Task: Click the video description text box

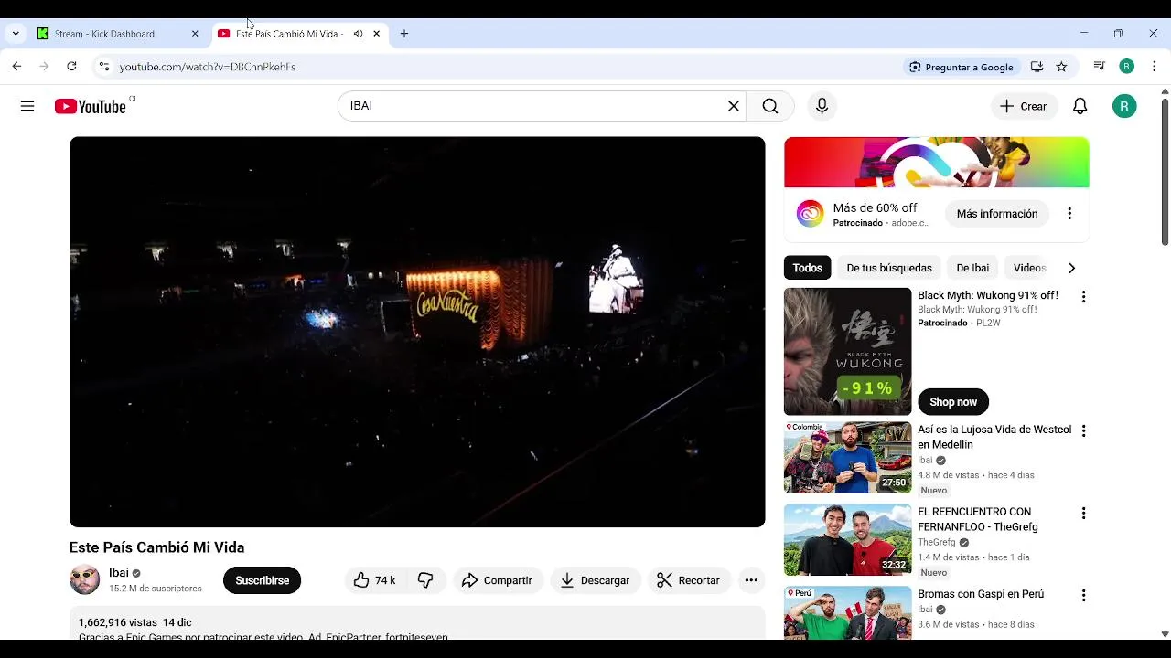Action: point(417,623)
